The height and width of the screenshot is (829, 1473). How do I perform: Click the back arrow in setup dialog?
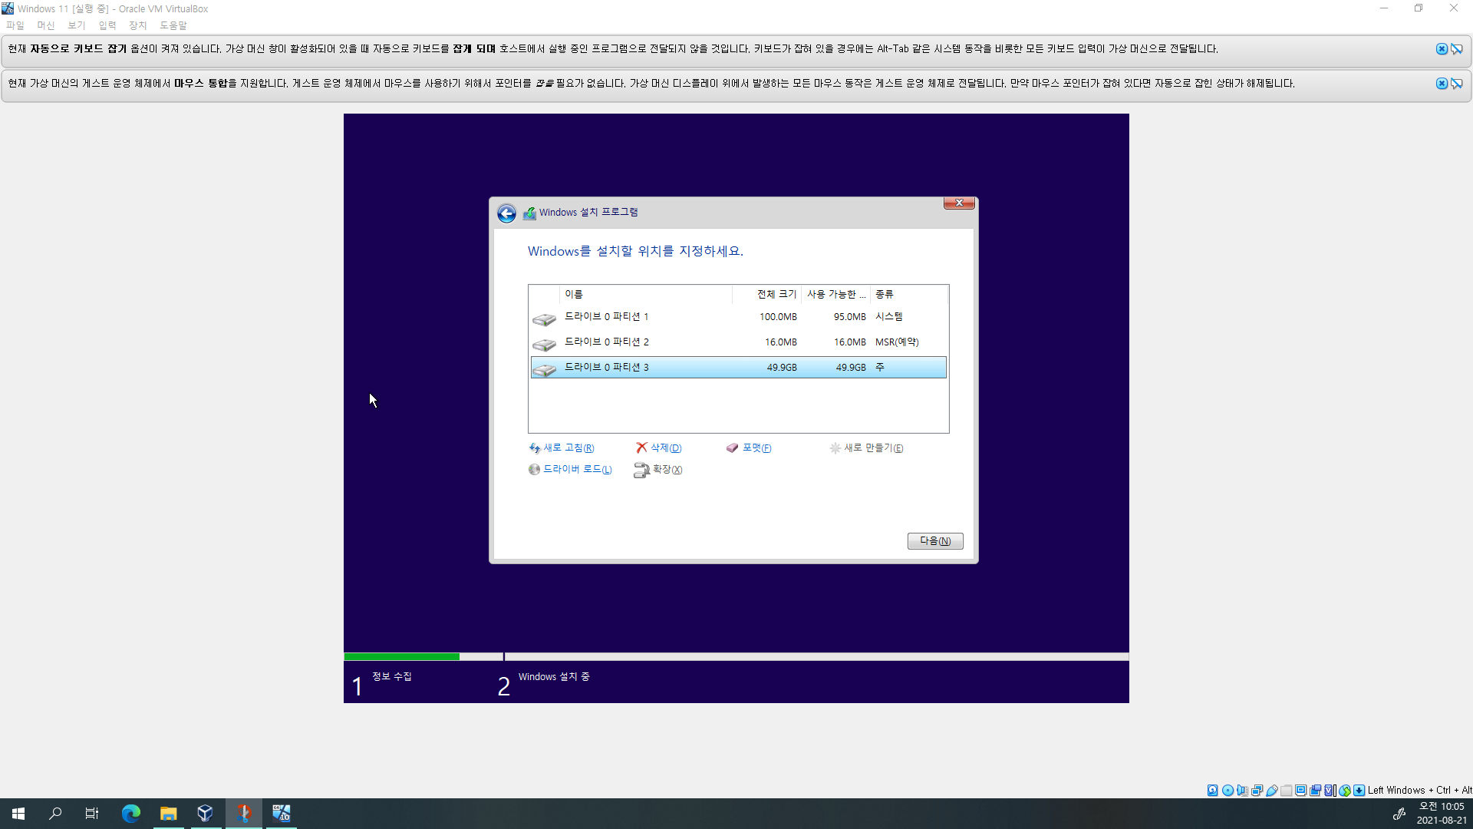[506, 213]
